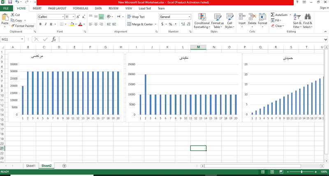Viewport: 329px width, 176px height.
Task: Select column M header
Action: 198,47
